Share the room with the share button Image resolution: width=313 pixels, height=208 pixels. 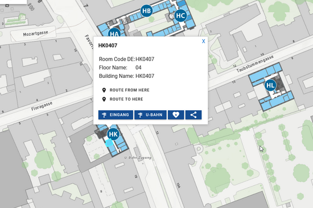193,115
